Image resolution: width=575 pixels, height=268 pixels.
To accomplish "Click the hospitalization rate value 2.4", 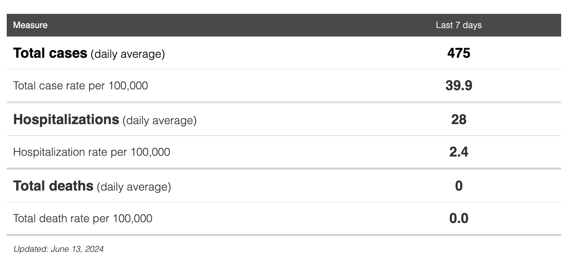I will [x=459, y=152].
